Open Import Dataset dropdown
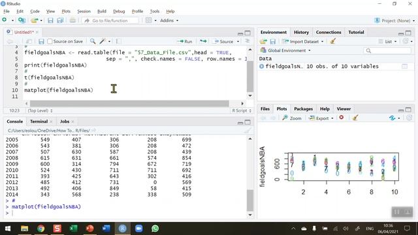 [322, 42]
